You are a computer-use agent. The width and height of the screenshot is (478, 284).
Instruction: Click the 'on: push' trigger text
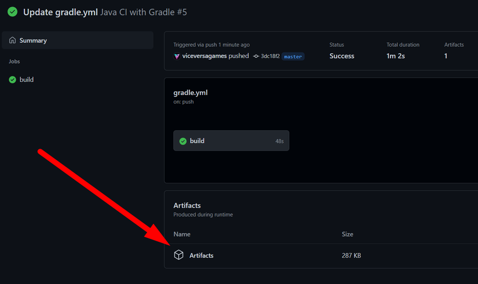coord(184,102)
